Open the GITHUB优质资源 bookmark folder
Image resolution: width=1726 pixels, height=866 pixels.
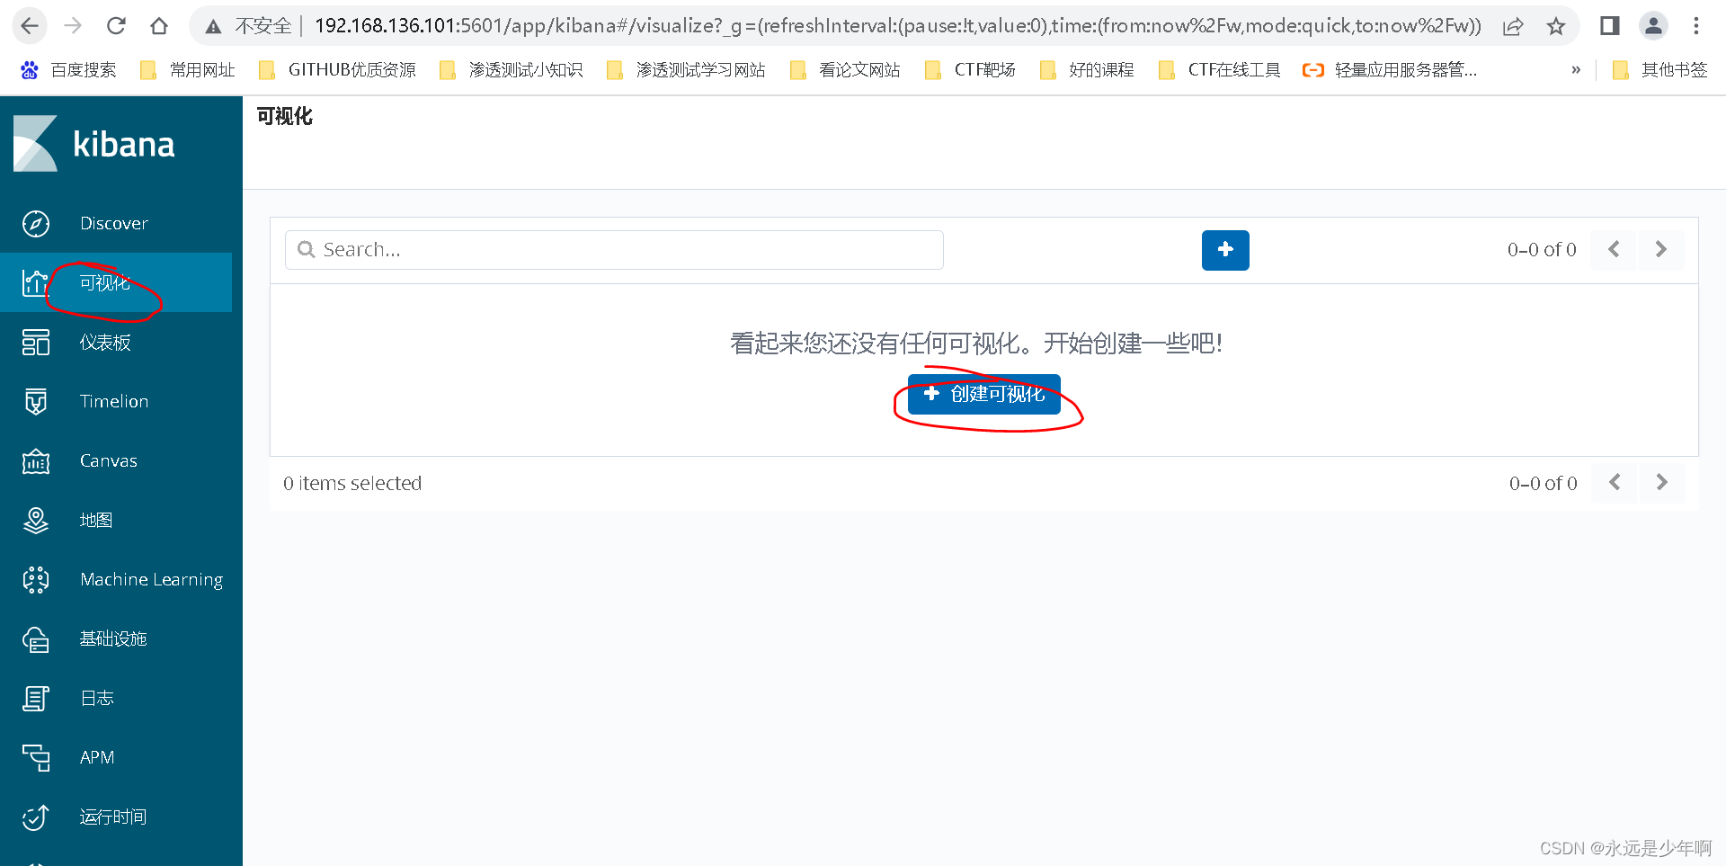tap(337, 69)
